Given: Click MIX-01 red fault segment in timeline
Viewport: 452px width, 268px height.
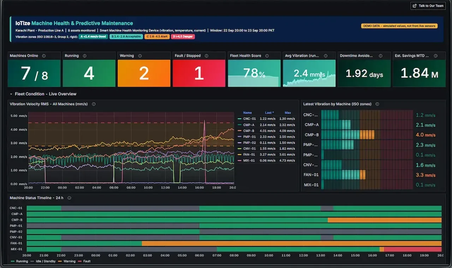Looking at the screenshot, I should click(x=413, y=249).
